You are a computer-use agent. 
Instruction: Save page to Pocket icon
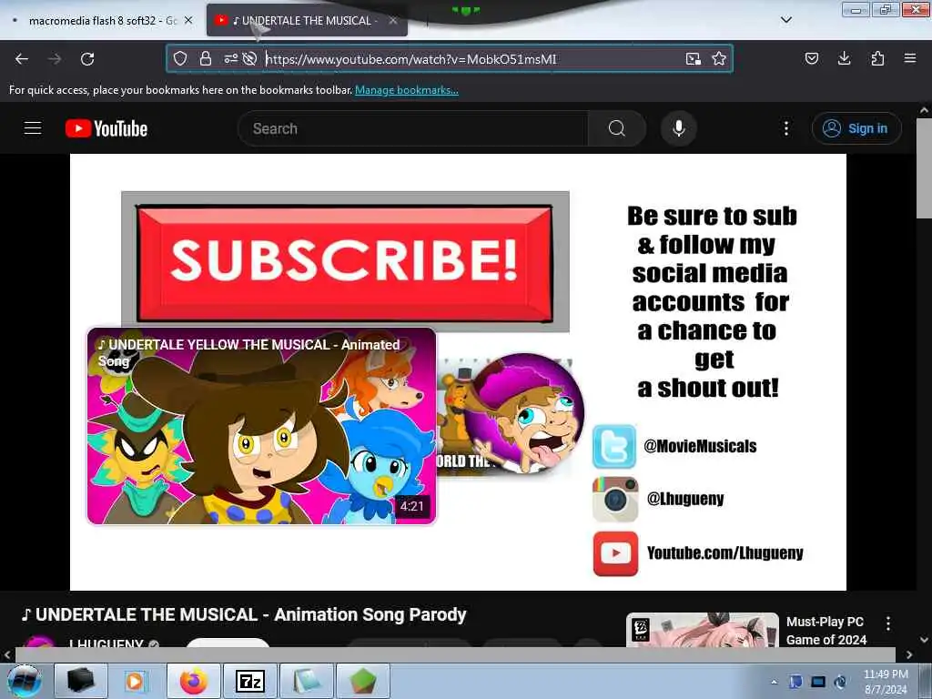pos(811,58)
